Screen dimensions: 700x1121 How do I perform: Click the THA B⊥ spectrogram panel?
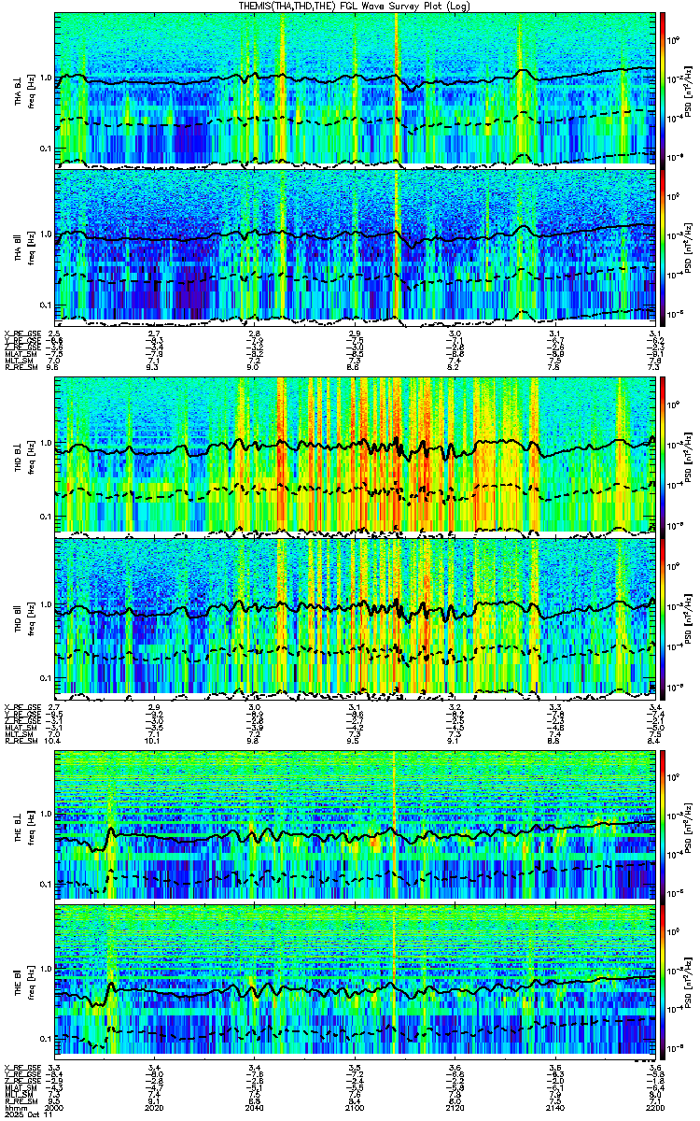click(x=356, y=89)
